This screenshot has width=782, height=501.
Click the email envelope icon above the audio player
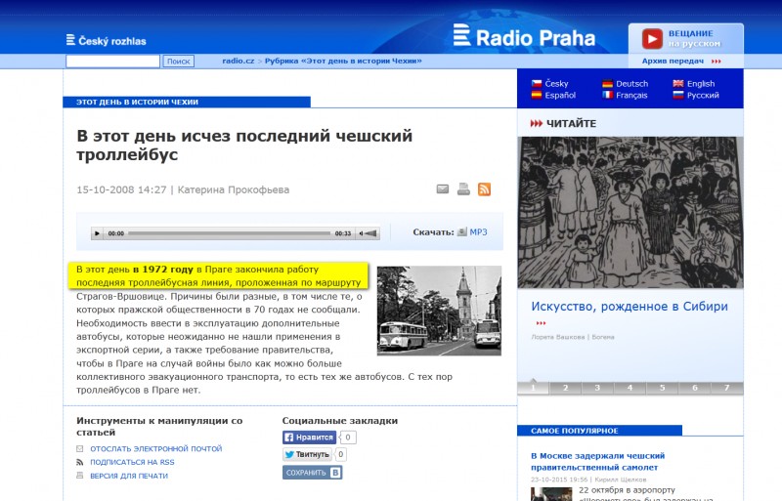pos(442,189)
